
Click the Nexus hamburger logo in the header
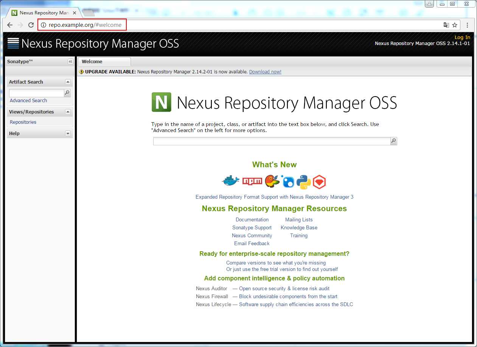pyautogui.click(x=13, y=43)
